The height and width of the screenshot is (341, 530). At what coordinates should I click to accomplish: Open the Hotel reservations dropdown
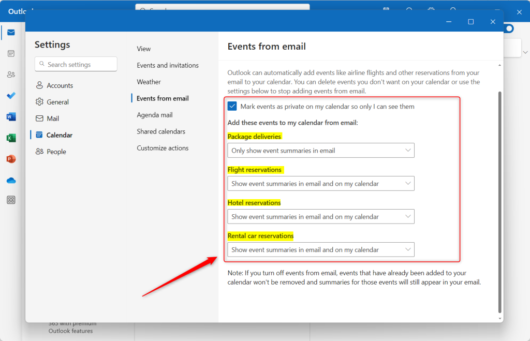pyautogui.click(x=321, y=217)
